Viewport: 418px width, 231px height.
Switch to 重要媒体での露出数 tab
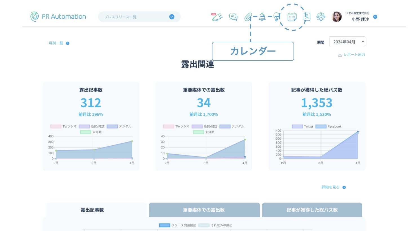tap(204, 210)
